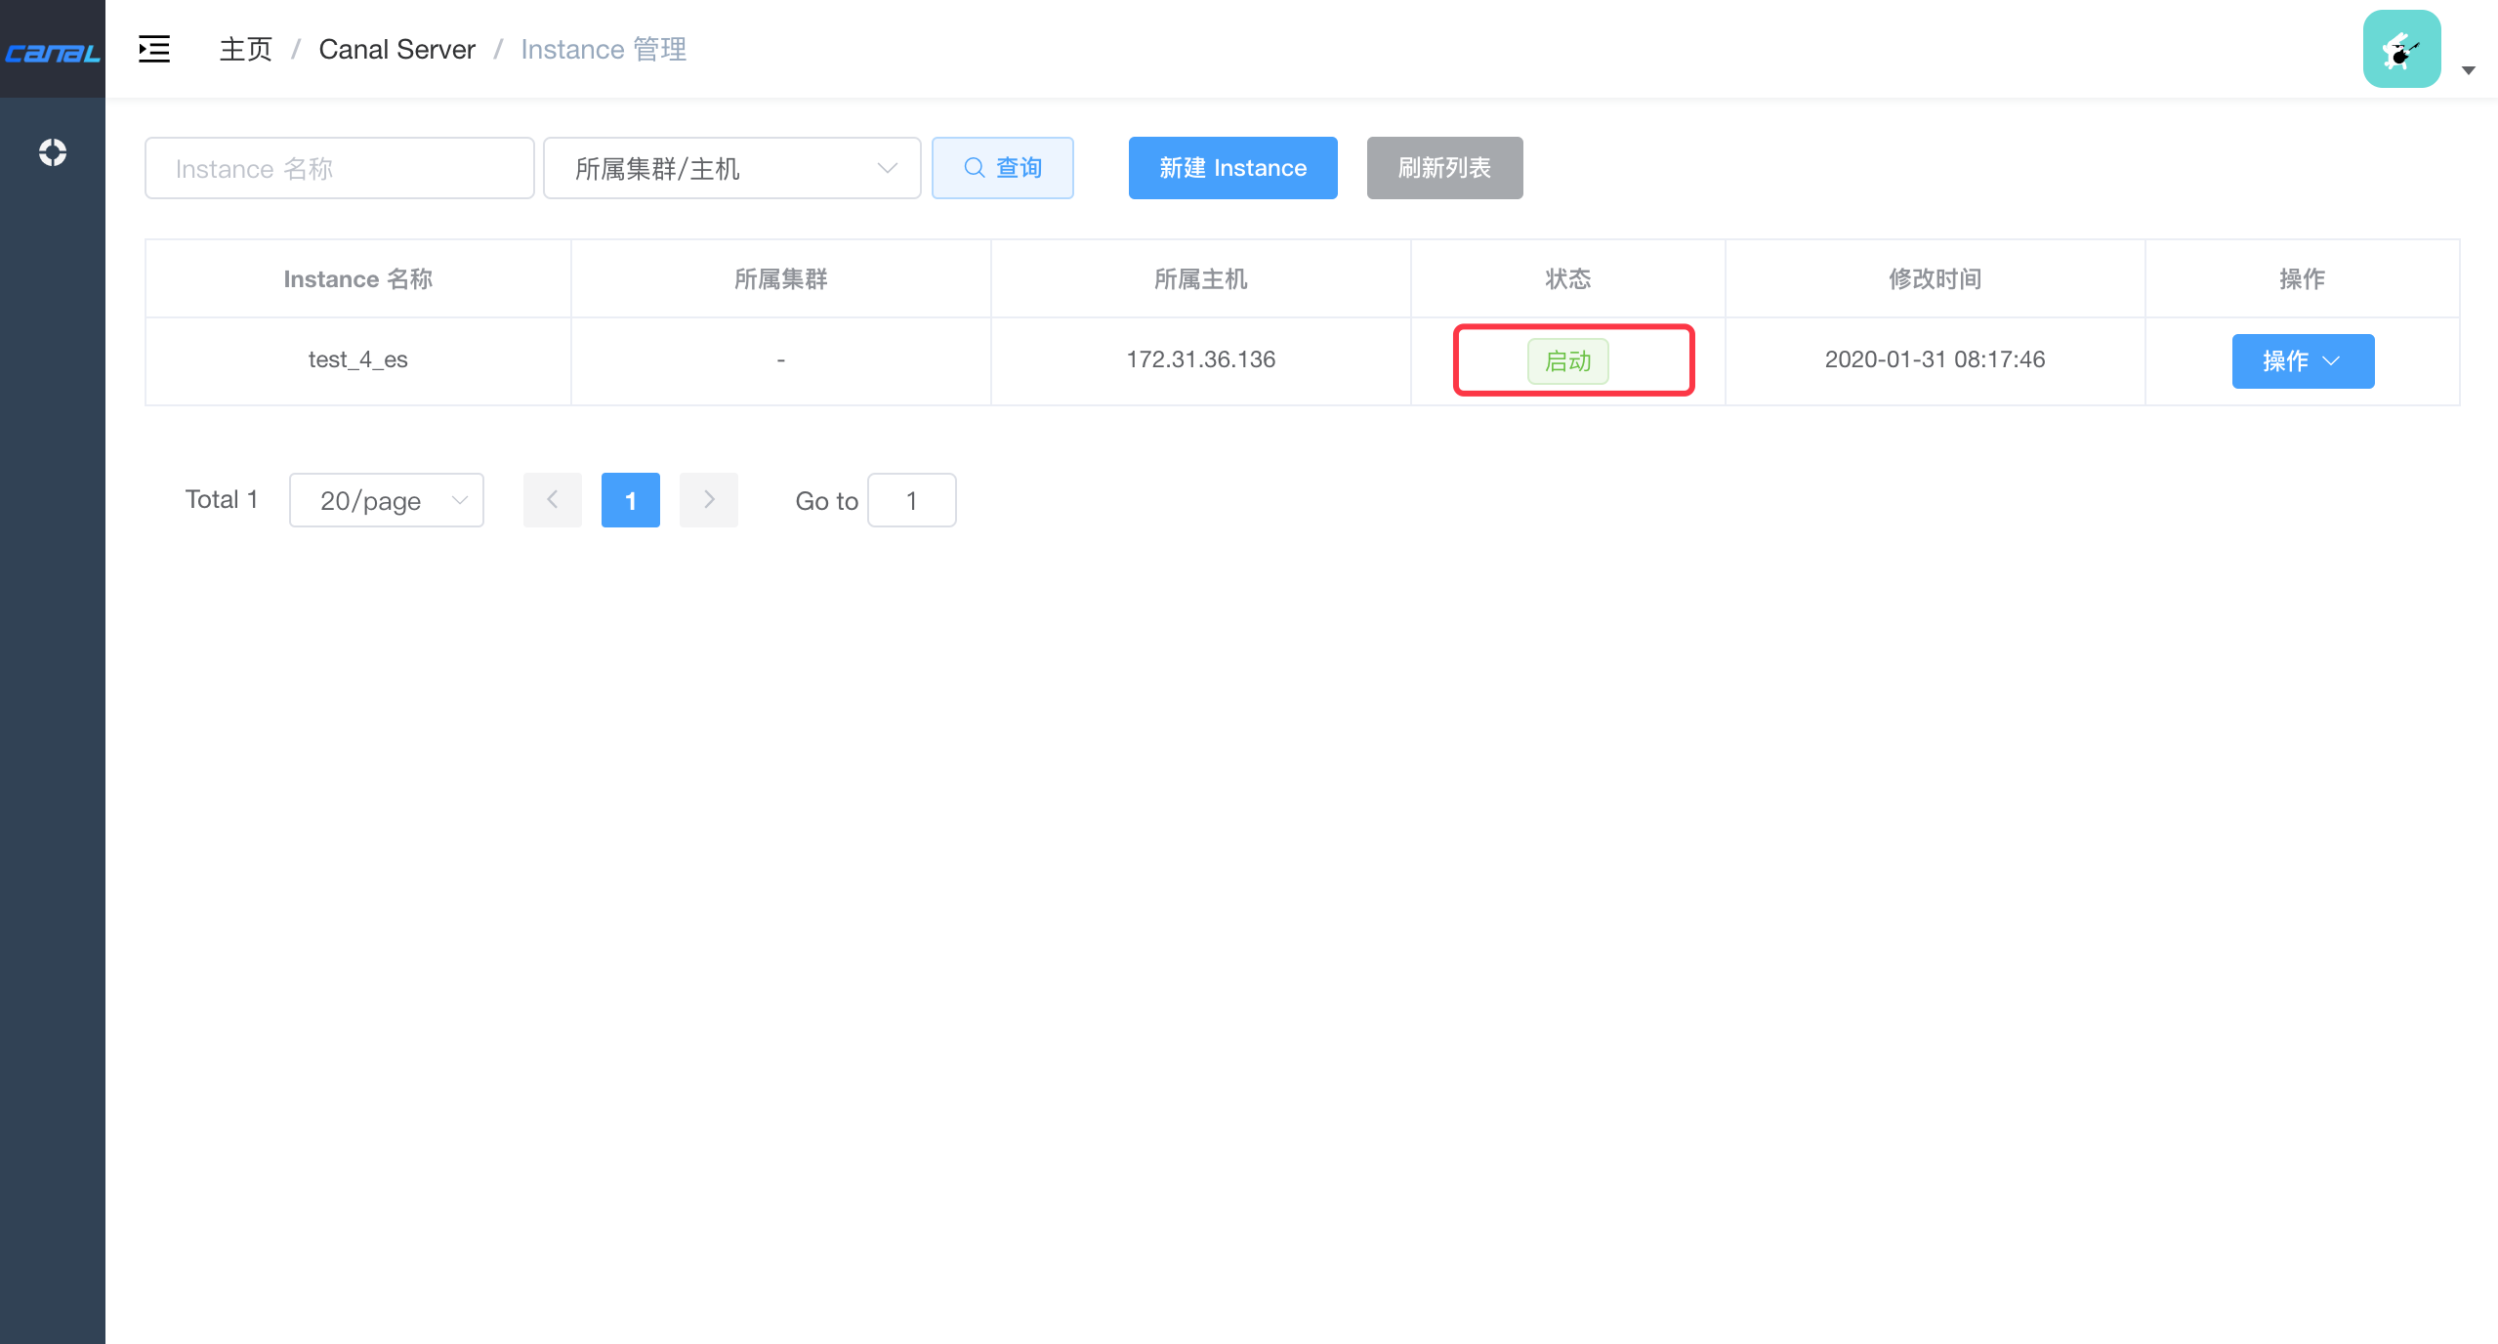Click the previous page arrow

(552, 500)
